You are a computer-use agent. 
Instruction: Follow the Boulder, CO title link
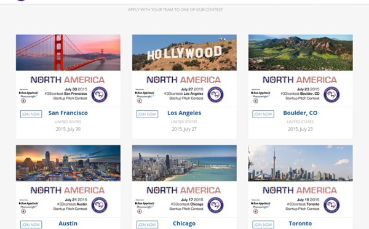300,113
